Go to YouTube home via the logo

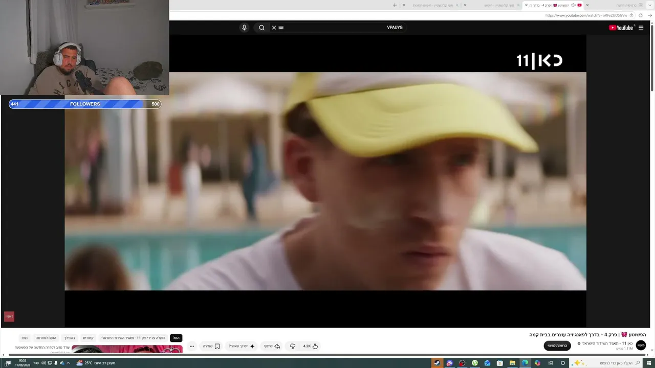(x=621, y=28)
